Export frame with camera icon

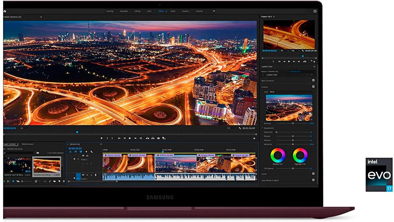coord(158,138)
